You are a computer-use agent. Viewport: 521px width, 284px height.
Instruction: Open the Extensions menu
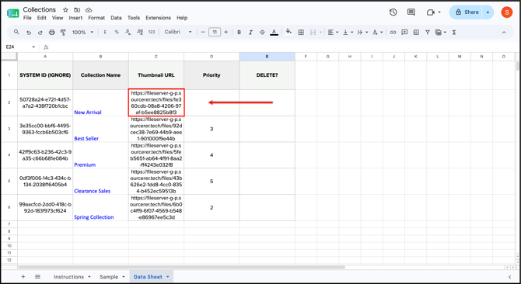(x=158, y=18)
